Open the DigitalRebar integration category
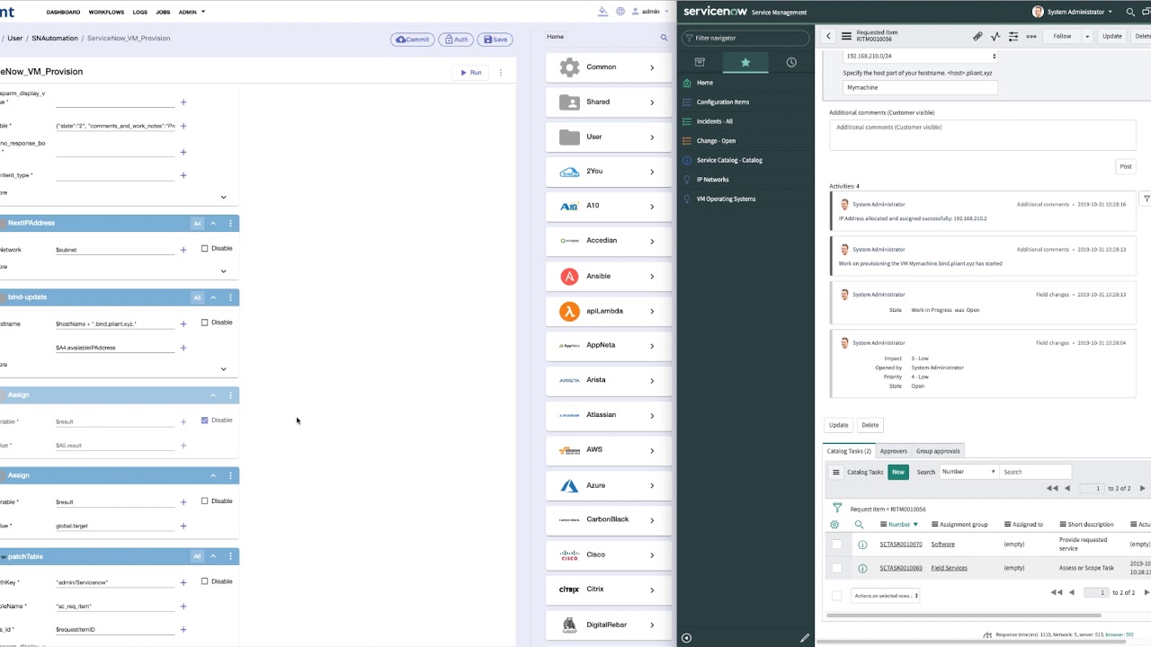The image size is (1151, 647). pyautogui.click(x=609, y=625)
